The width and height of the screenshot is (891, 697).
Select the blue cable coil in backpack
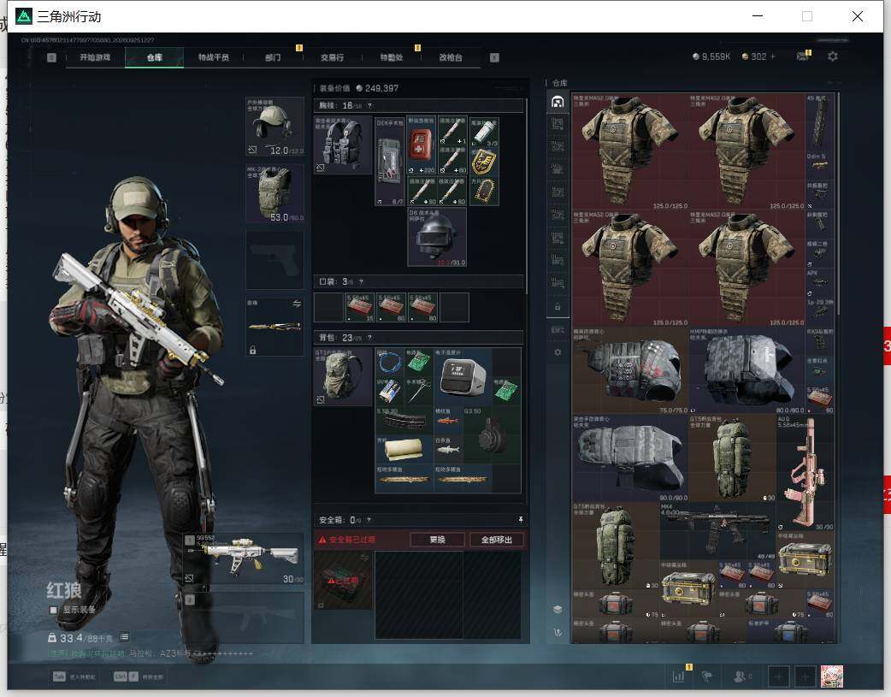[x=389, y=363]
